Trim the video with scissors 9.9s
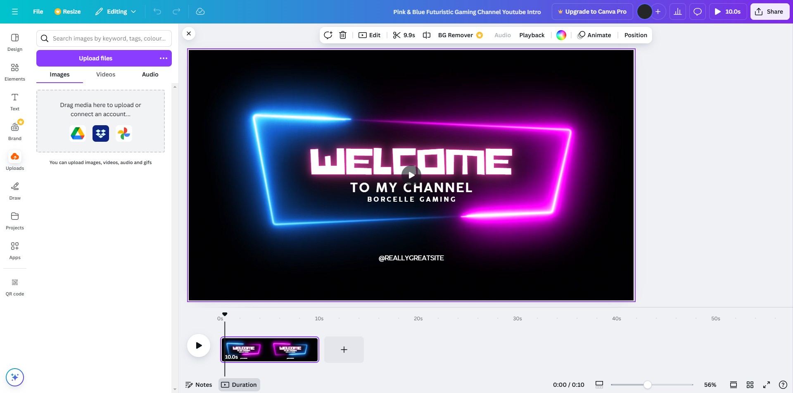This screenshot has height=393, width=793. (404, 35)
